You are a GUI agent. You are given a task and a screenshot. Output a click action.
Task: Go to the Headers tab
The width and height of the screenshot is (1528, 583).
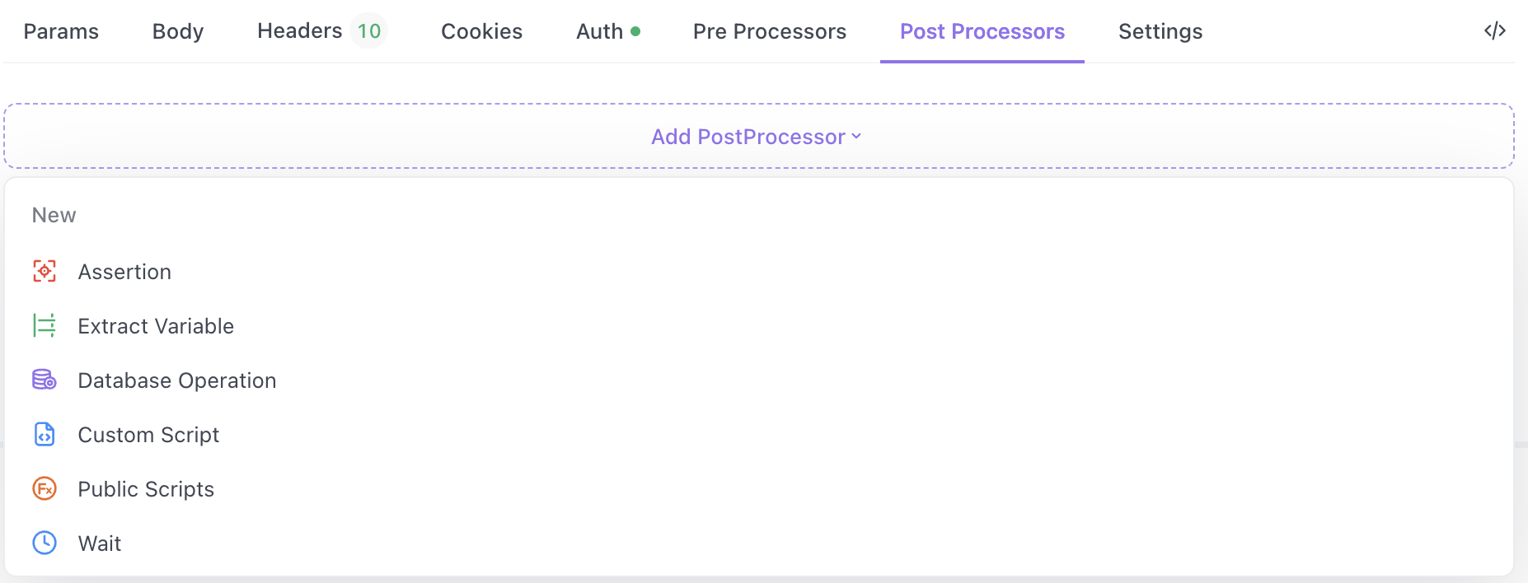(x=299, y=31)
